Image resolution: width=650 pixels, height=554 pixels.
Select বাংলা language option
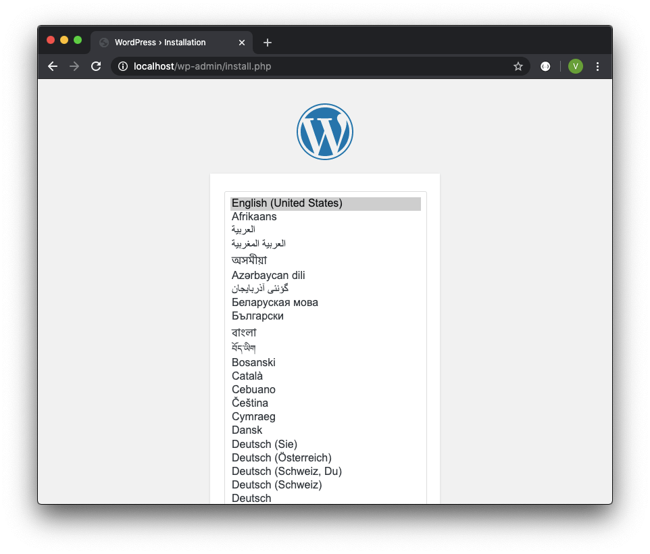coord(326,332)
